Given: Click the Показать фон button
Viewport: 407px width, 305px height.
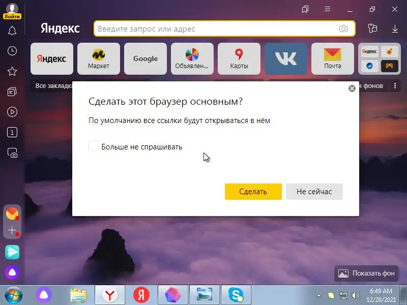Looking at the screenshot, I should pyautogui.click(x=366, y=273).
